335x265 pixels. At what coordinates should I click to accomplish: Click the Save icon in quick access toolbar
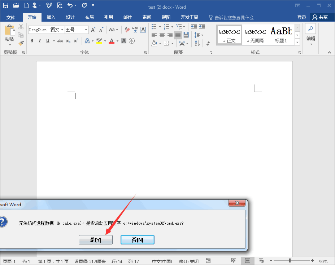pos(6,5)
